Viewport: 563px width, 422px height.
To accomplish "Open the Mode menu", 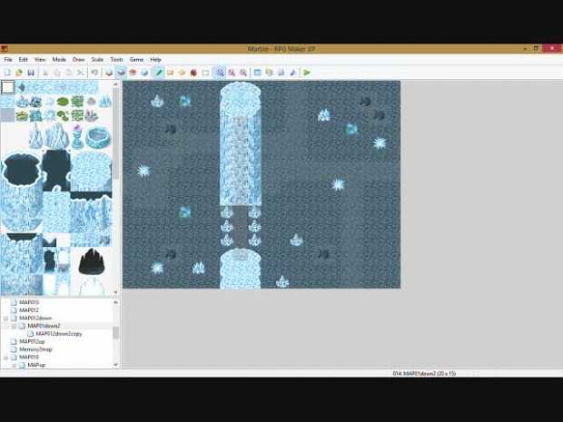I will (59, 60).
